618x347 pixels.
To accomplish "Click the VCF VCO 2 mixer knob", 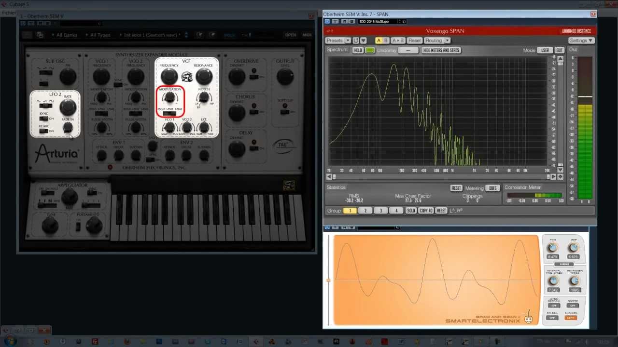I will pyautogui.click(x=187, y=128).
